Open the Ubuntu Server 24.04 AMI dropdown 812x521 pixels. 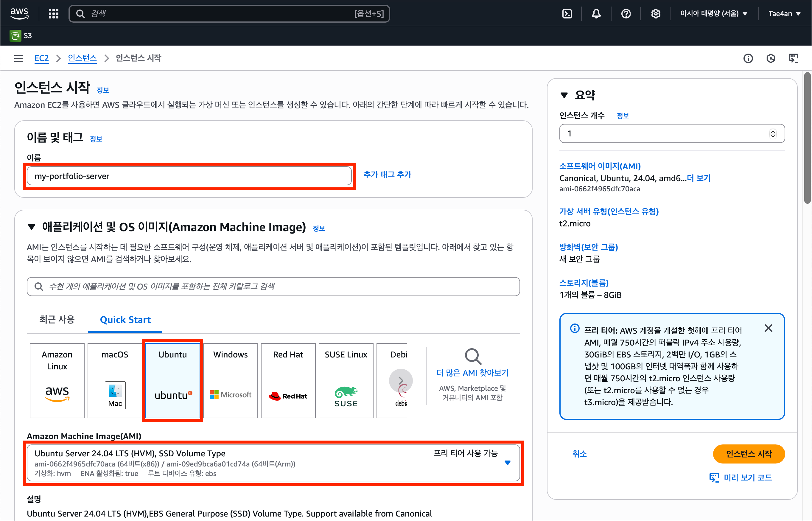(x=273, y=463)
